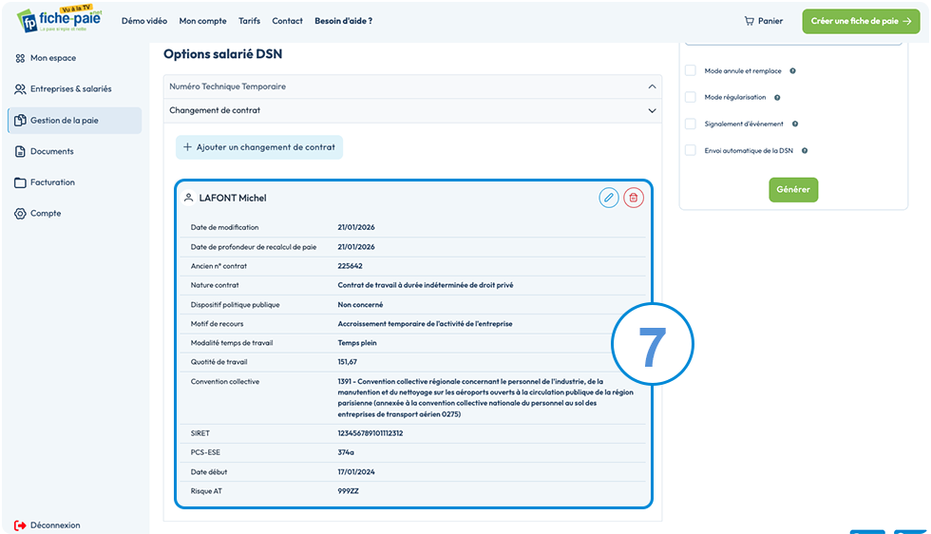Viewport: 931px width, 534px height.
Task: Click SIRET value 123456789101112312
Action: pyautogui.click(x=370, y=433)
